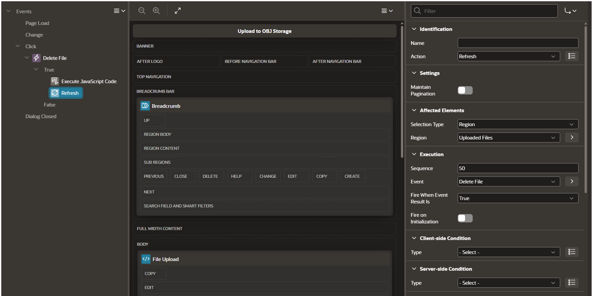Click the Delete File dynamic action icon
Screen dimensions: 592x296
click(x=37, y=58)
